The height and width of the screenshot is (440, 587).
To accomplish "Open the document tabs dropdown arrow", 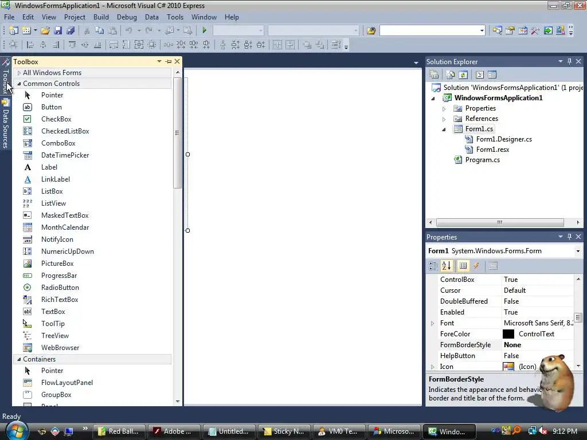I will tap(416, 62).
